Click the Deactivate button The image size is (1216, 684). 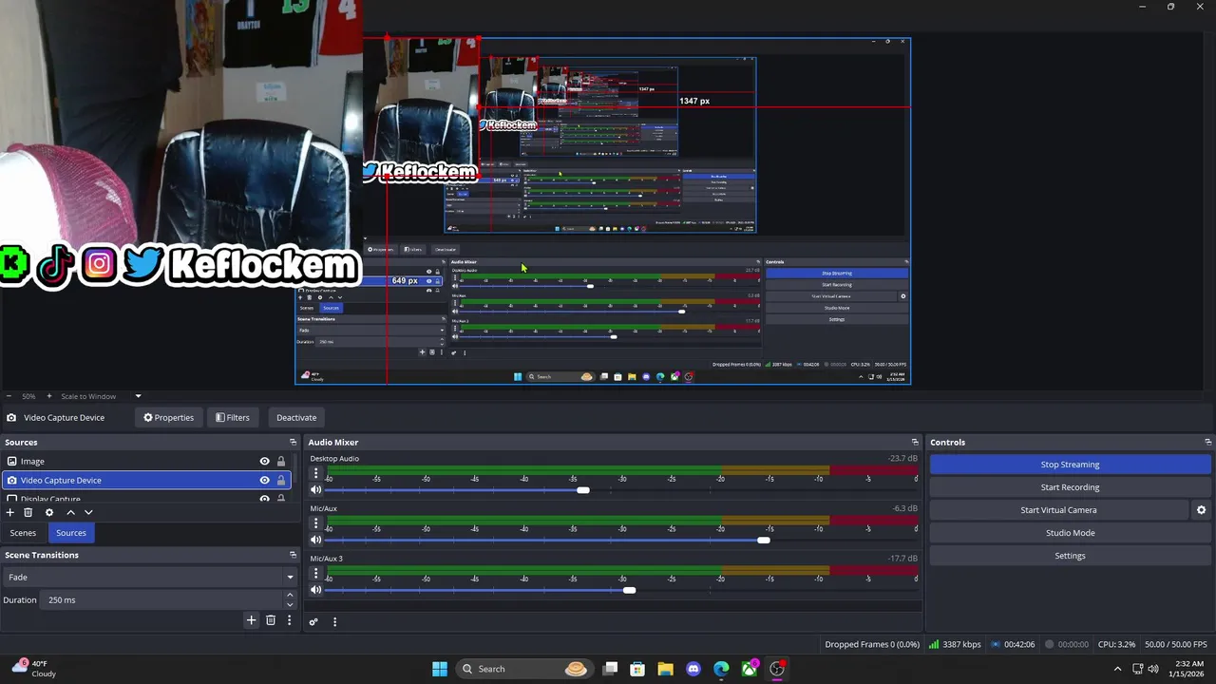(x=296, y=417)
